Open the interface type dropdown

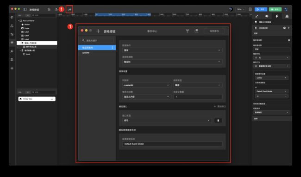(167, 120)
